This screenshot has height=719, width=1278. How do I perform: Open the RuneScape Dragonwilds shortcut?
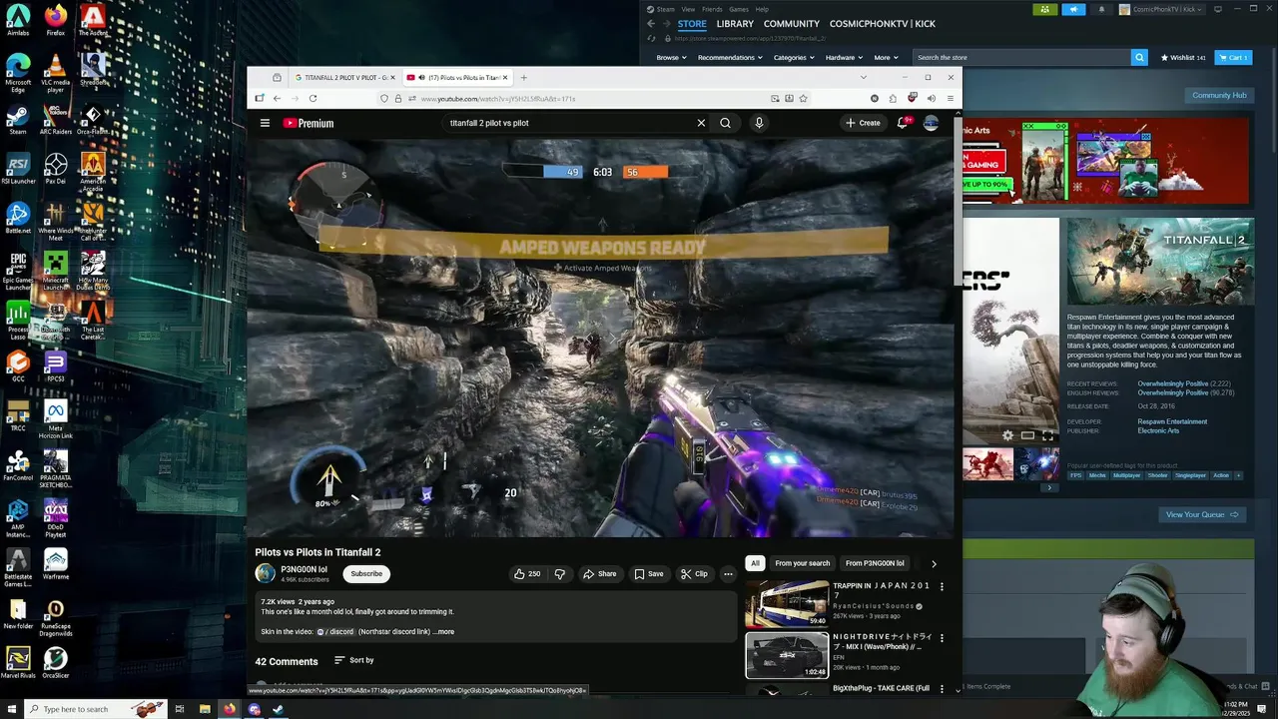click(56, 616)
